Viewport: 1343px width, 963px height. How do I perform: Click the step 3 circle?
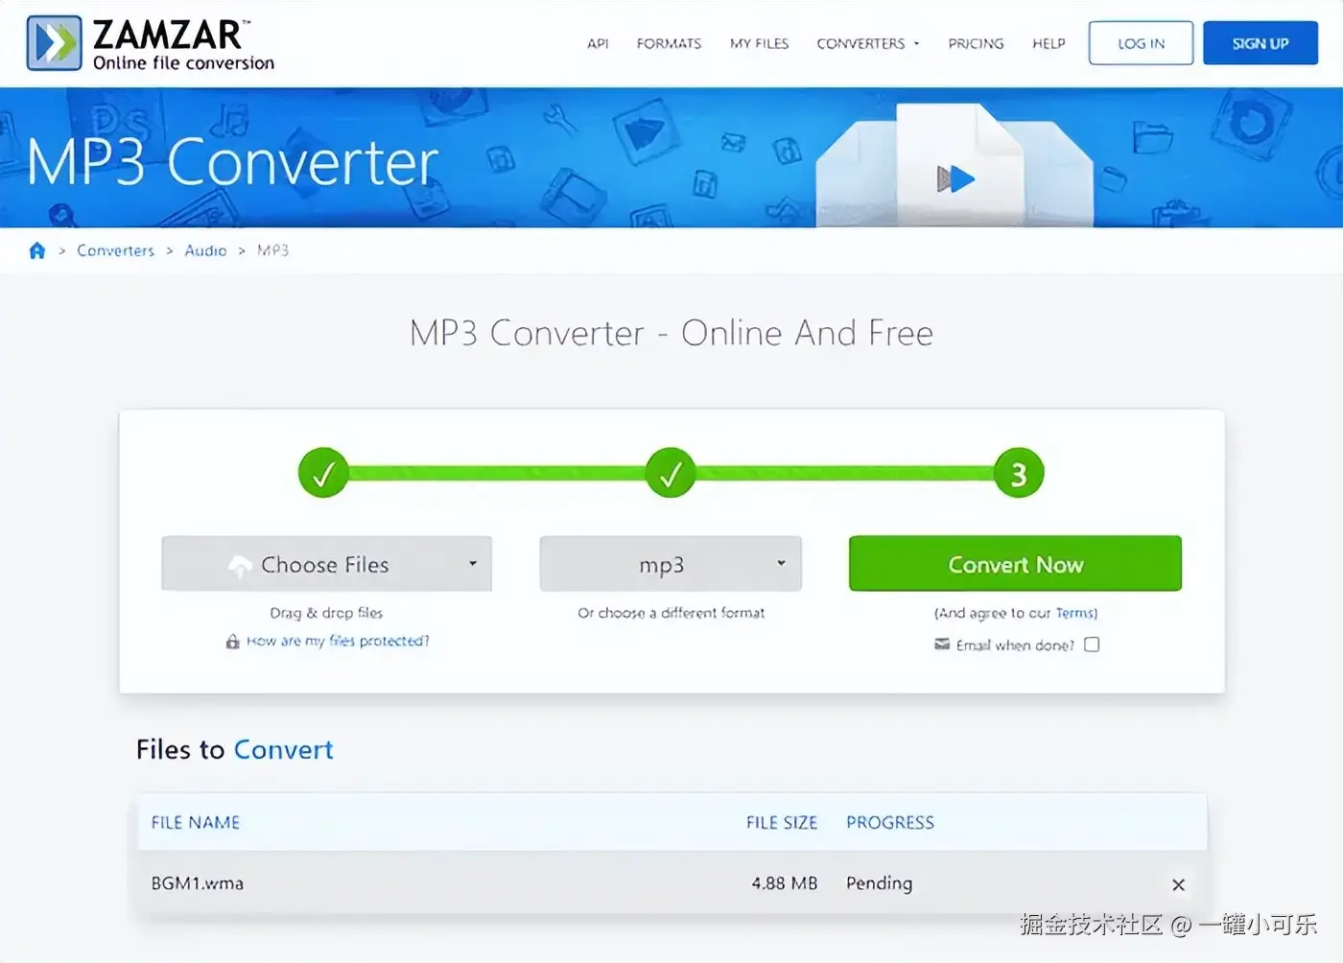[1019, 473]
